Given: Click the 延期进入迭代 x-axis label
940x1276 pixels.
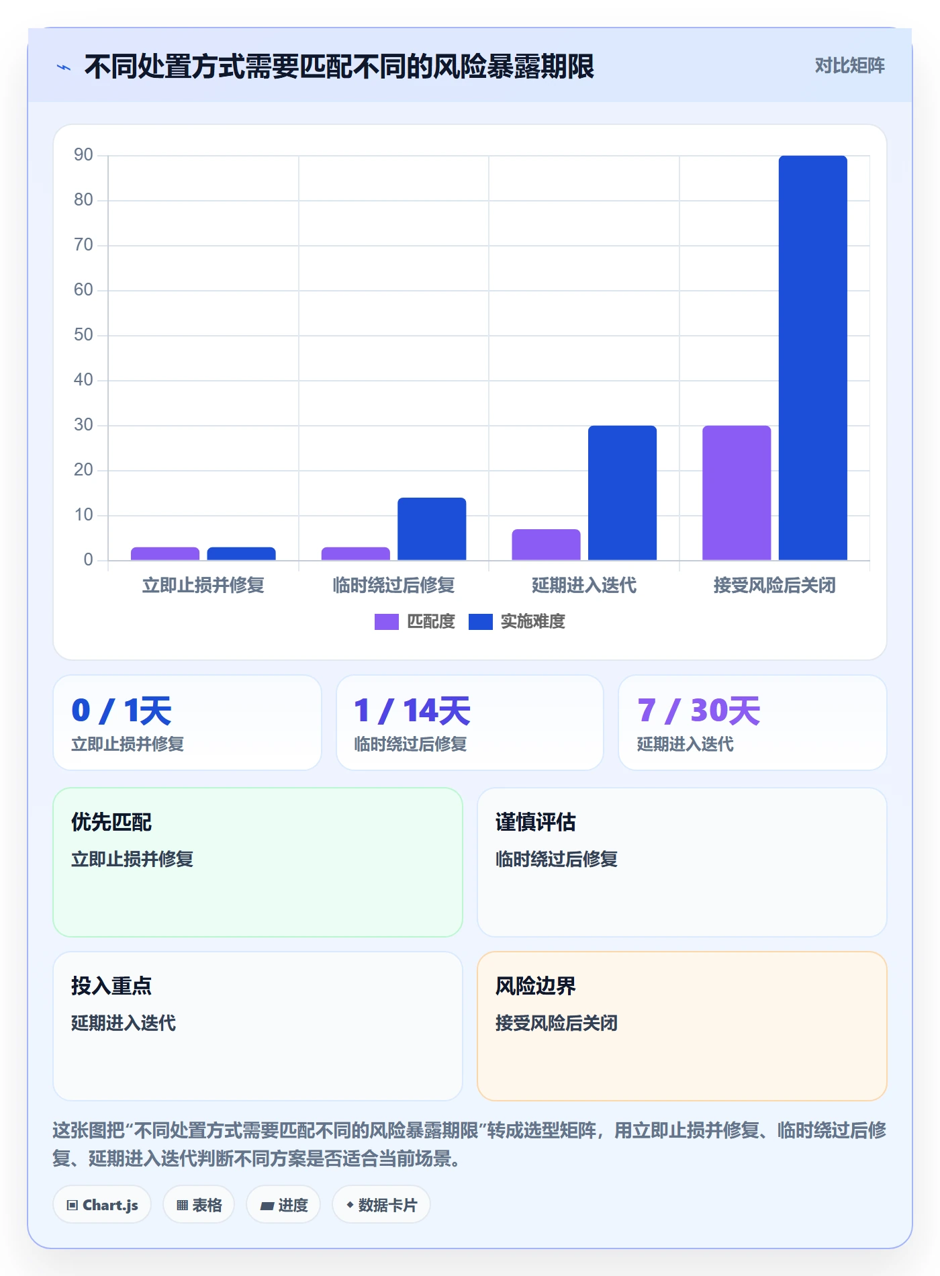Looking at the screenshot, I should [x=584, y=586].
